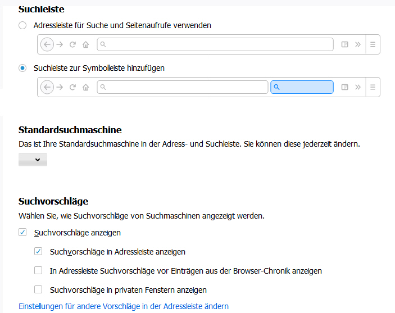This screenshot has height=313, width=395.
Task: Click overflow chevrons in the search-bar toolbar preview
Action: (x=357, y=87)
